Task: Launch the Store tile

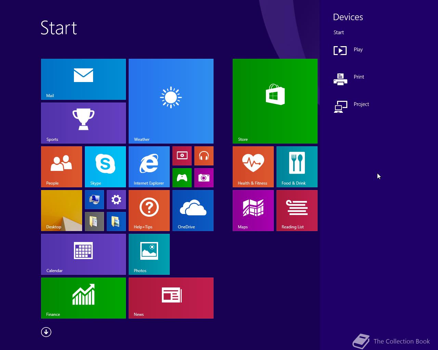Action: pyautogui.click(x=275, y=101)
